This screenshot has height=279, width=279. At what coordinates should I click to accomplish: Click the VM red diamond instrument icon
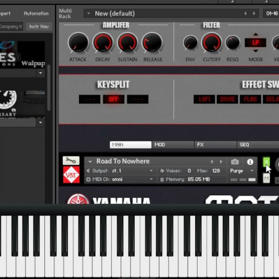click(x=71, y=175)
